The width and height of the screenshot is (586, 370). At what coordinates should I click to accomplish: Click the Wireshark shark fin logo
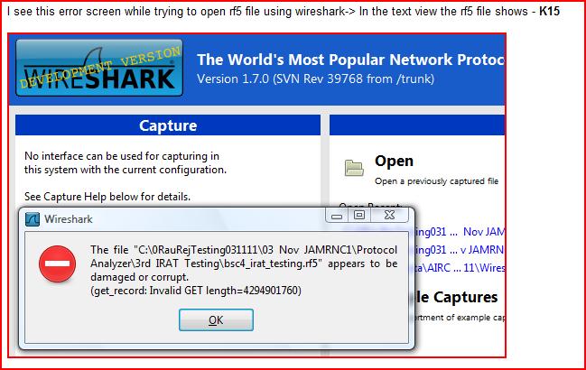point(99,69)
